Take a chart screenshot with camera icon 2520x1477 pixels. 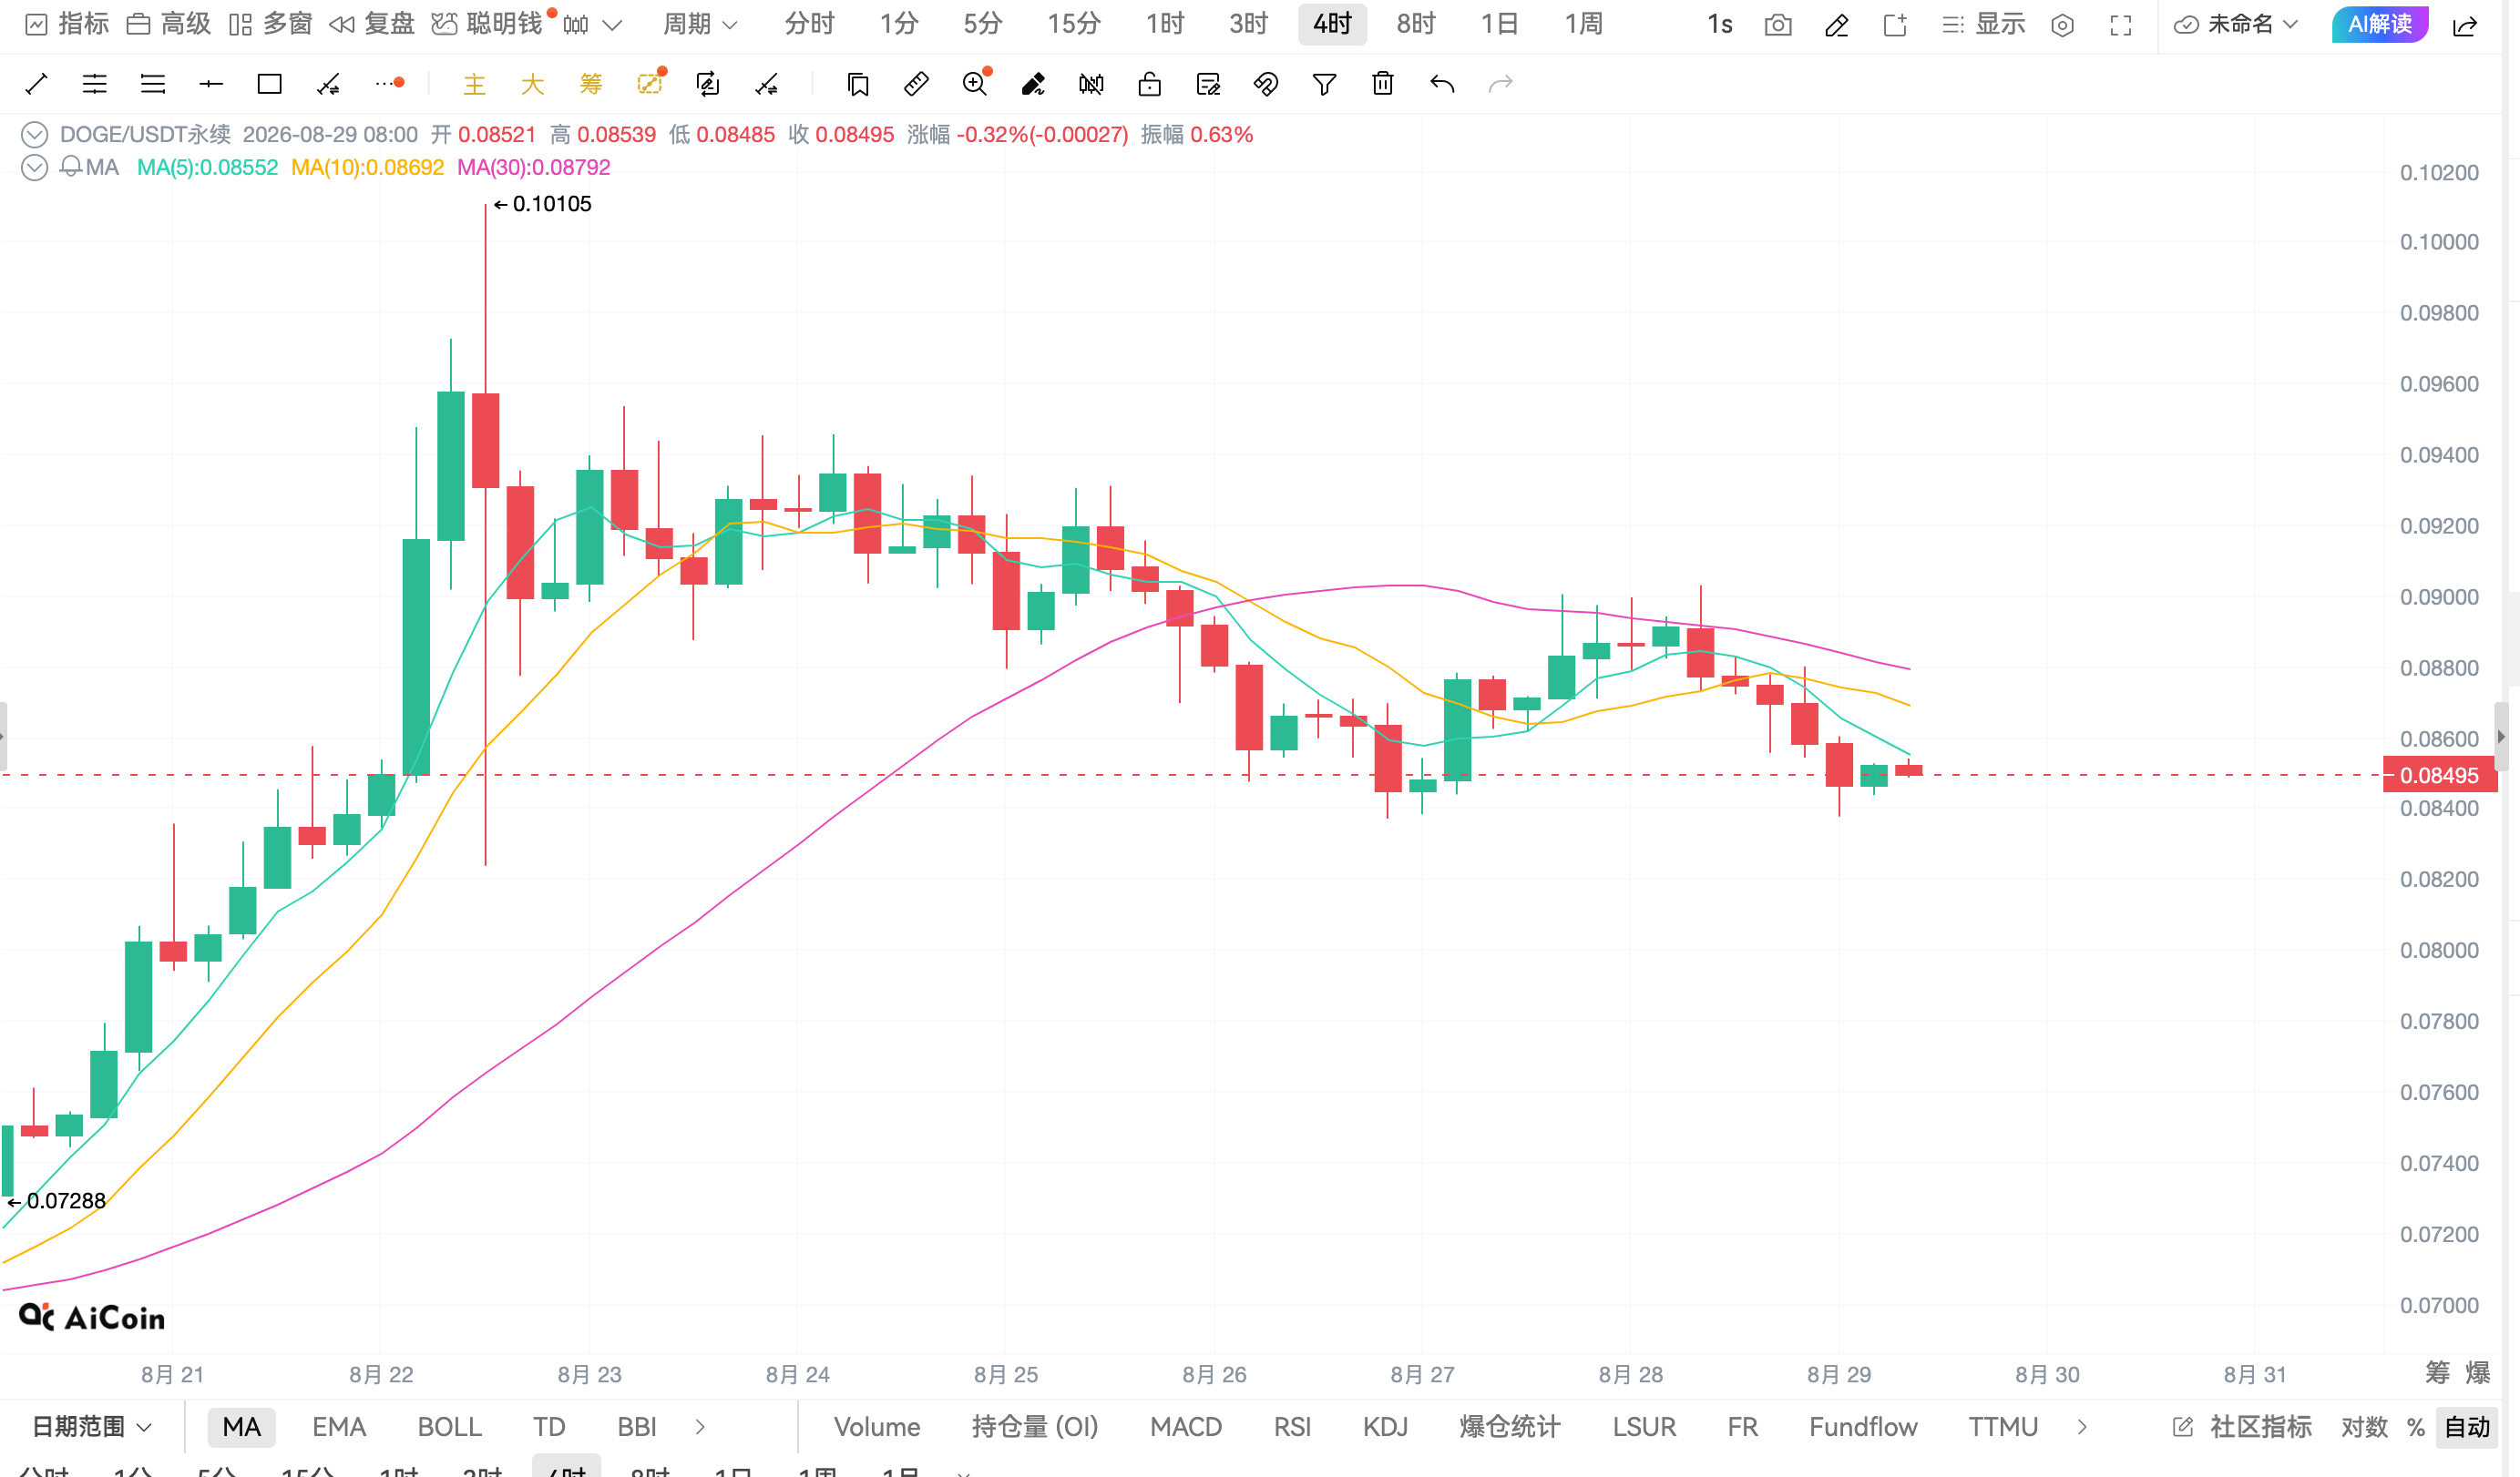tap(1778, 25)
